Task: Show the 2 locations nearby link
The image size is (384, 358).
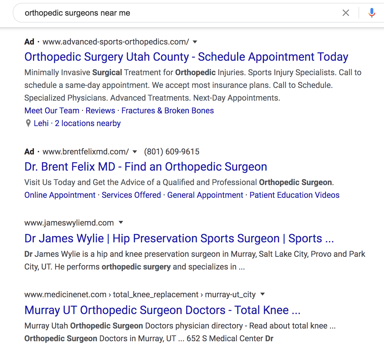Action: 88,123
